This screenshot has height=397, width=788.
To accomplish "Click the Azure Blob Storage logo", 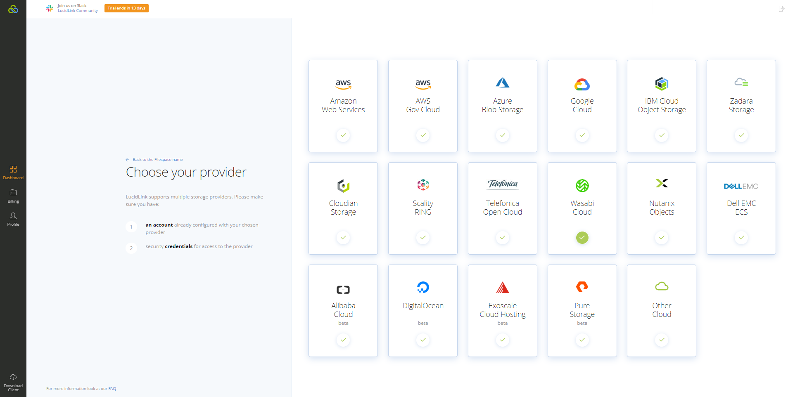I will pyautogui.click(x=502, y=83).
